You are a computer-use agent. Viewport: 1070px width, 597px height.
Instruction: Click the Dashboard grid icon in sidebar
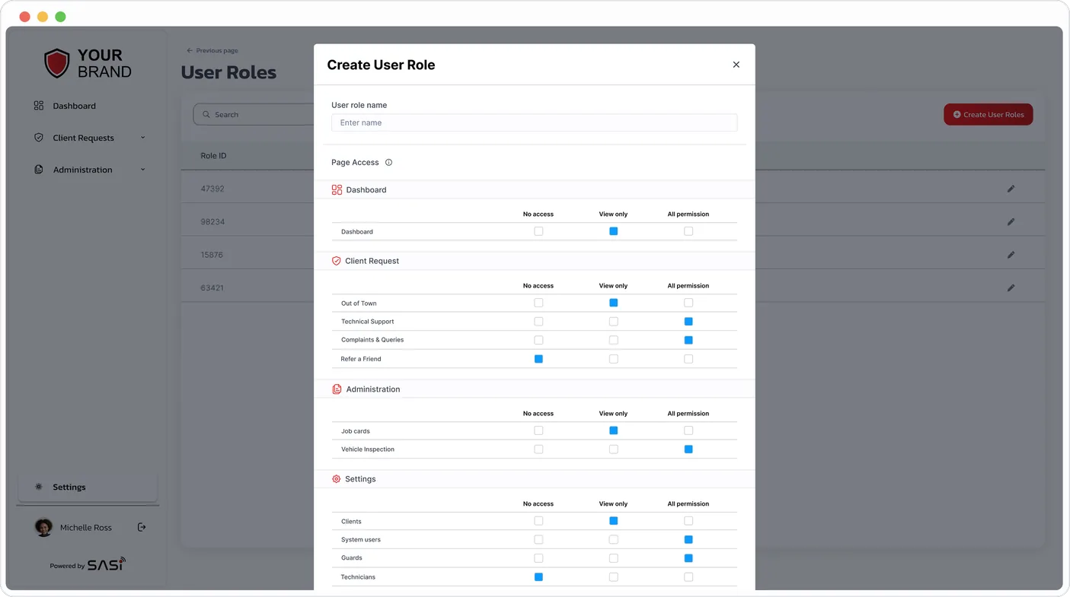[39, 106]
